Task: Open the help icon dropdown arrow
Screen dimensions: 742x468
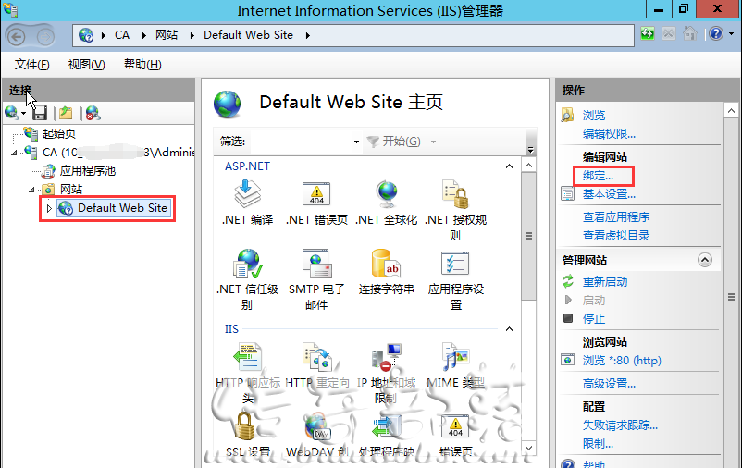Action: [732, 33]
